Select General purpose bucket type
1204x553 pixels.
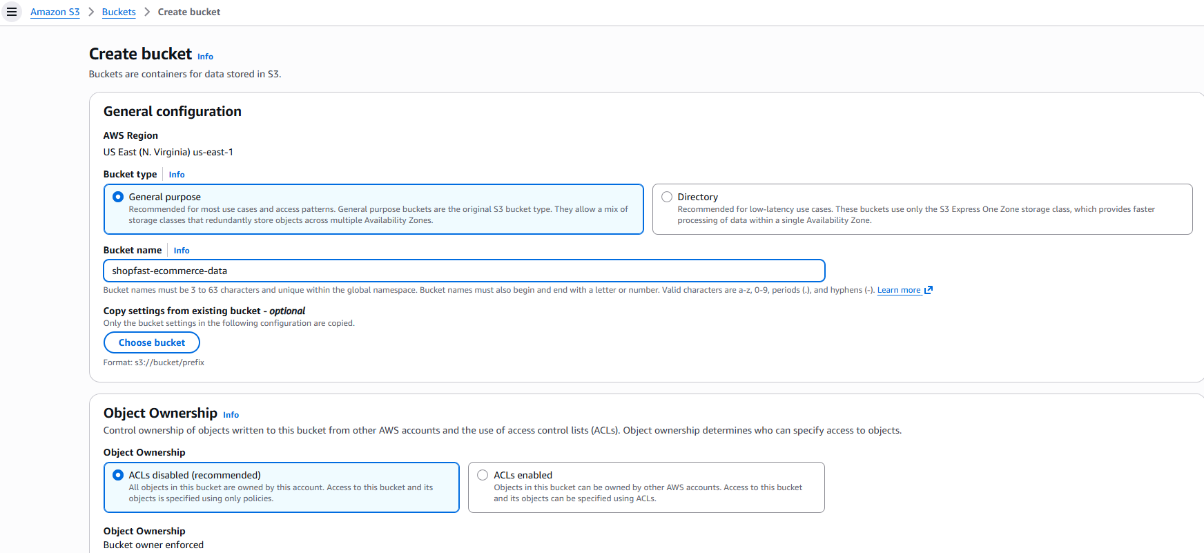click(118, 197)
